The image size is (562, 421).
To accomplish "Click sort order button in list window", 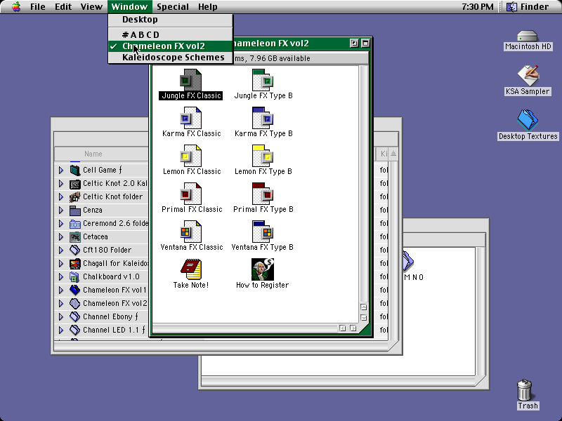I will [x=393, y=154].
